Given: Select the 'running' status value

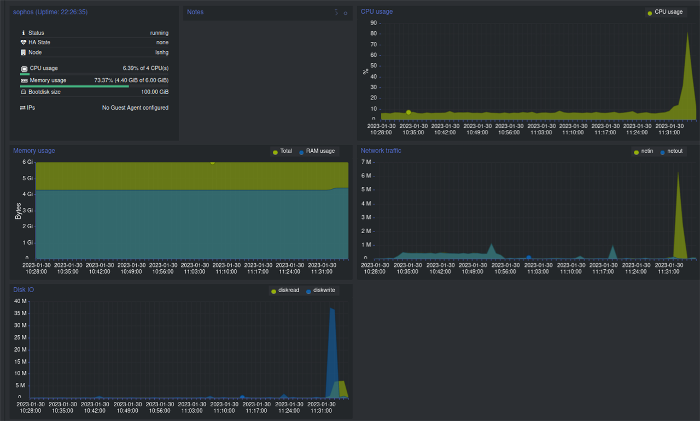Looking at the screenshot, I should (x=159, y=33).
